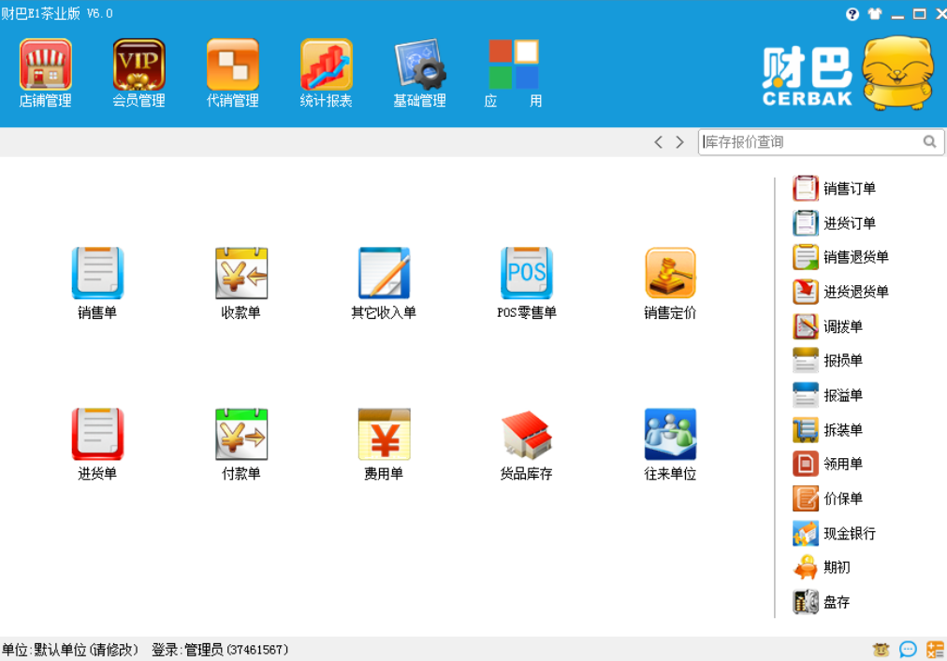
Task: Select the 基础管理 menu
Action: tap(419, 72)
